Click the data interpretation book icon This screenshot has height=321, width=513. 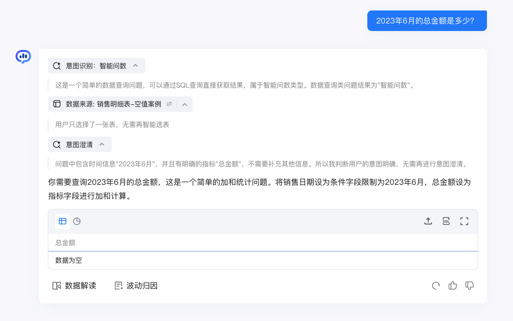coord(57,286)
